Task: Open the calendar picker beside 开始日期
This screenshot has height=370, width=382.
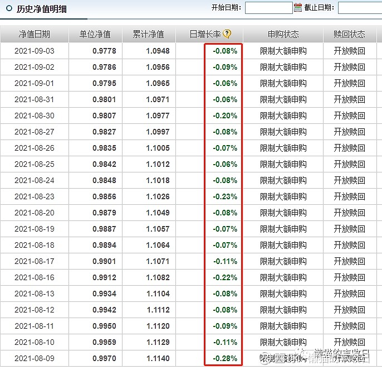Action: pos(298,8)
